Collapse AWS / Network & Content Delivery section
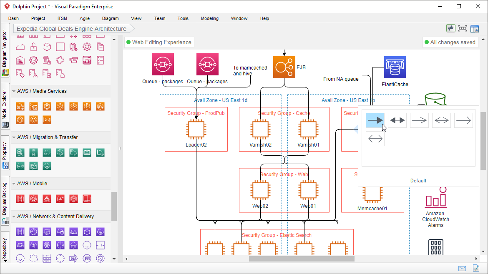This screenshot has width=488, height=274. coord(14,217)
